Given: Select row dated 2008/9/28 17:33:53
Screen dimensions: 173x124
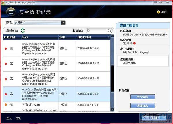Looking at the screenshot, I should point(57,79).
